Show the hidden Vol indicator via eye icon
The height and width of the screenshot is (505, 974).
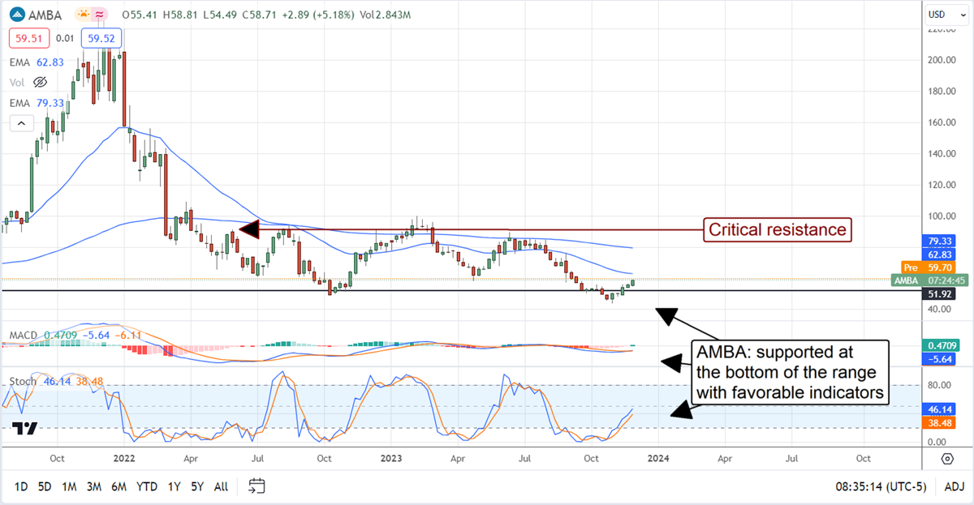click(x=40, y=82)
